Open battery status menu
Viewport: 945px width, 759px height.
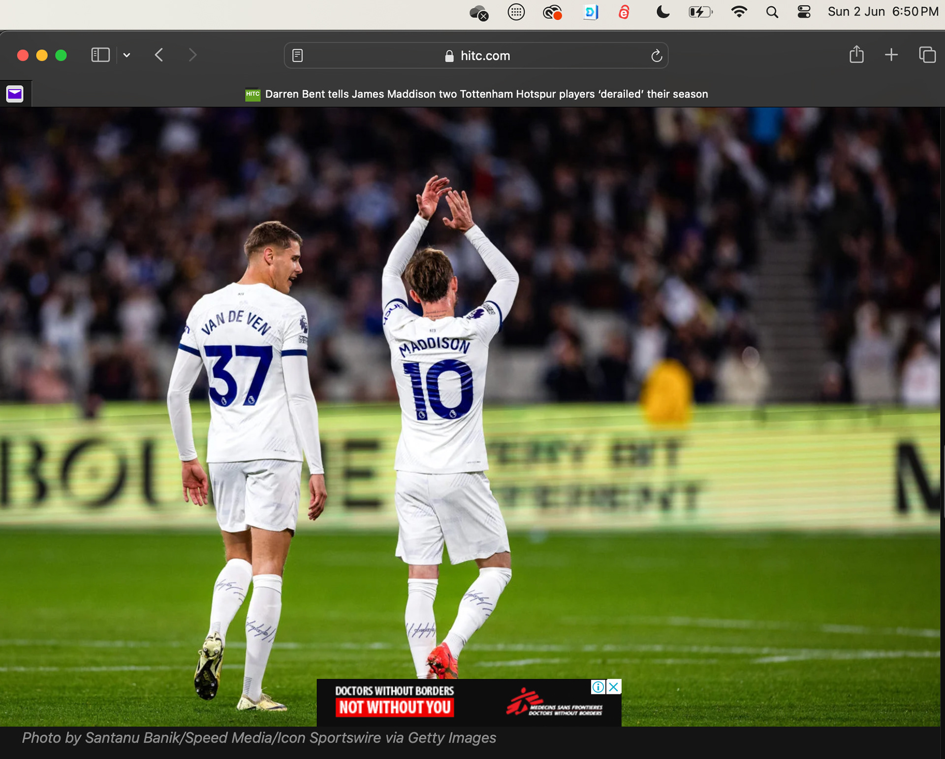[700, 12]
